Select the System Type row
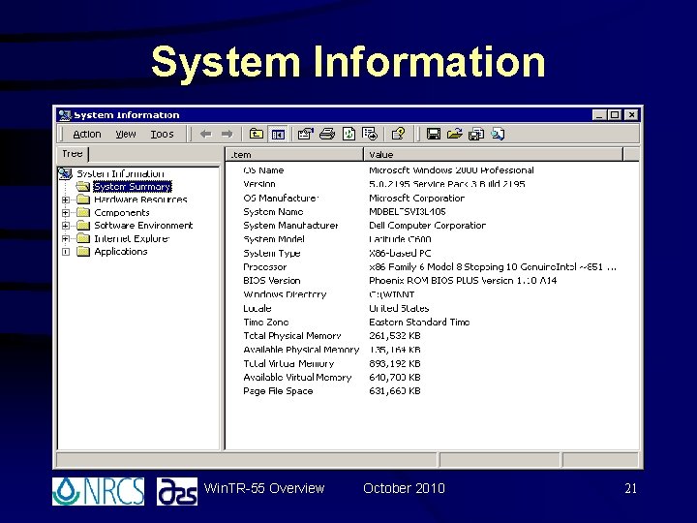The width and height of the screenshot is (697, 523). [x=432, y=253]
